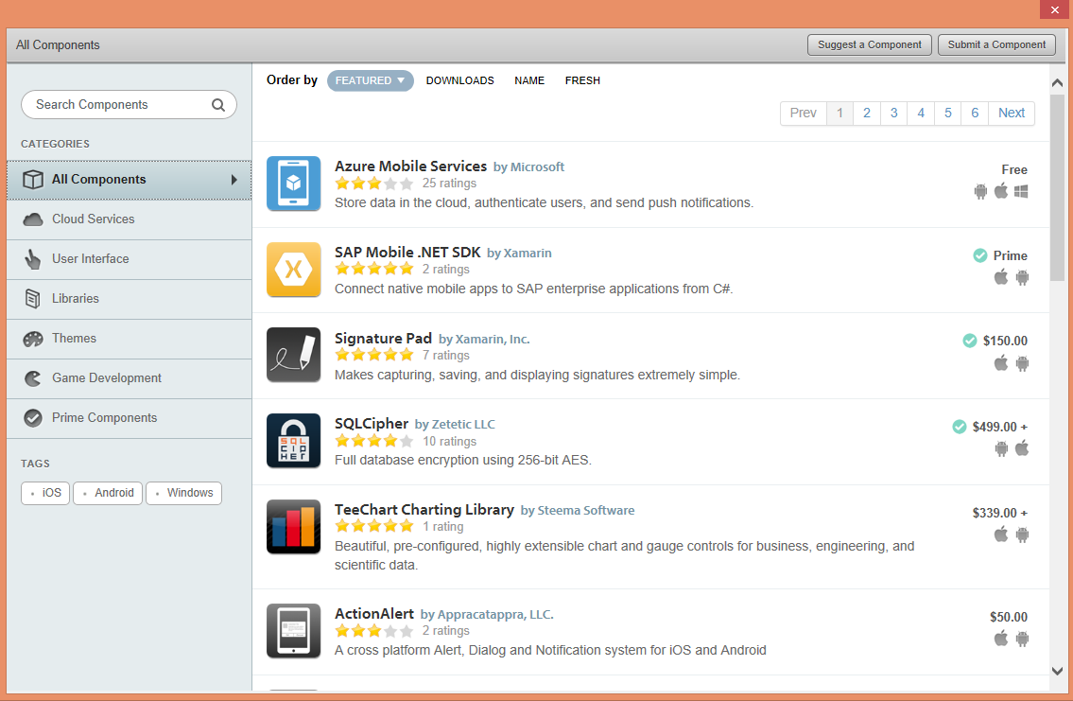Click the magnifier icon in search box
The height and width of the screenshot is (701, 1073).
tap(218, 105)
